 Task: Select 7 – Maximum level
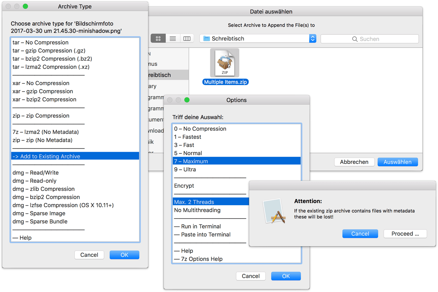pos(237,161)
